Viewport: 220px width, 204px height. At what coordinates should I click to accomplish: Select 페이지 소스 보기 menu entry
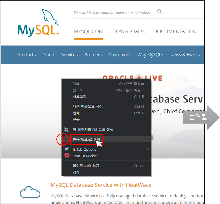coord(106,166)
